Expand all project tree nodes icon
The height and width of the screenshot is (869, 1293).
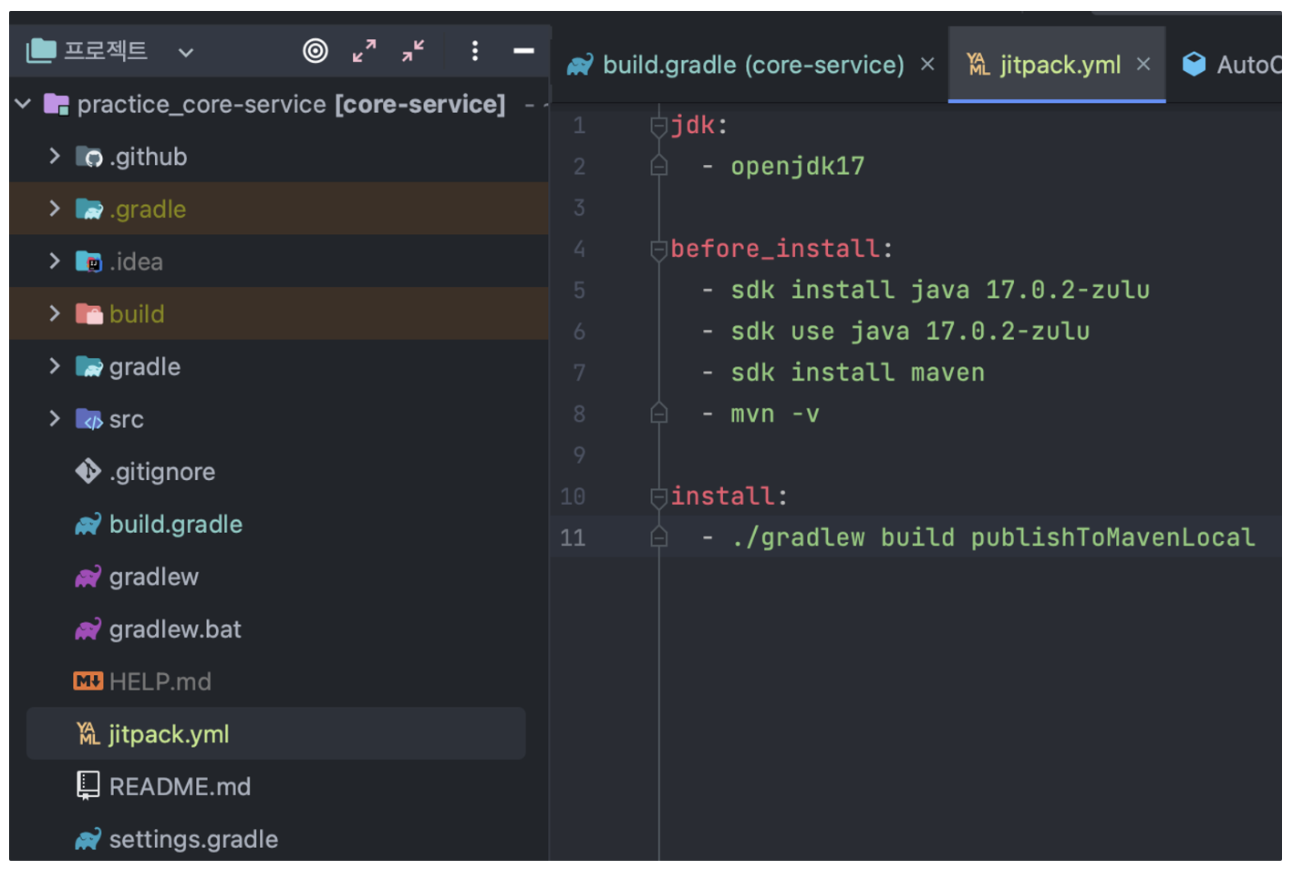click(364, 51)
